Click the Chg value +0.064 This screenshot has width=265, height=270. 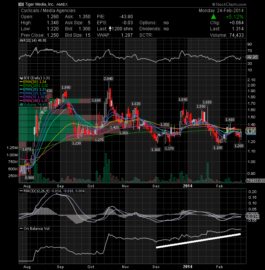click(236, 23)
